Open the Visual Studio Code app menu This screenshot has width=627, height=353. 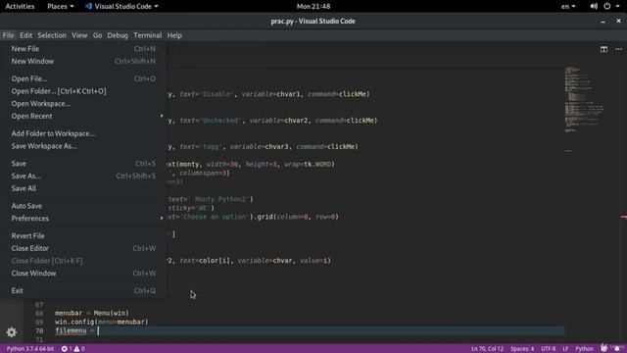(x=121, y=7)
